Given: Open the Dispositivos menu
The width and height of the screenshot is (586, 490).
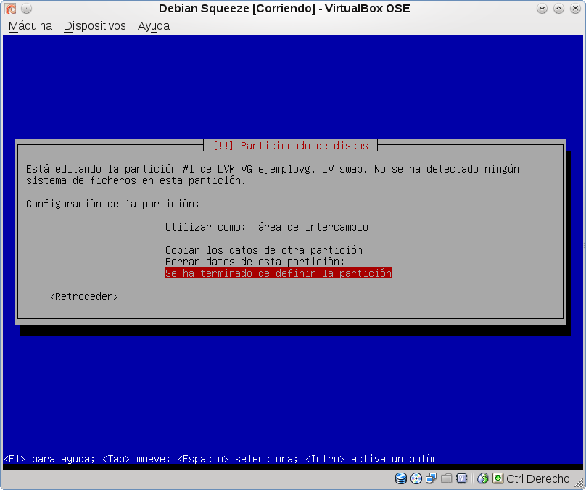Looking at the screenshot, I should pyautogui.click(x=94, y=26).
